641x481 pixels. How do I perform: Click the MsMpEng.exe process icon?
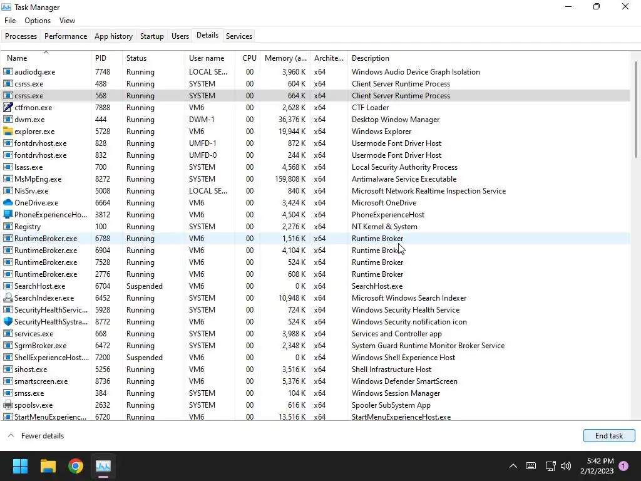tap(8, 178)
